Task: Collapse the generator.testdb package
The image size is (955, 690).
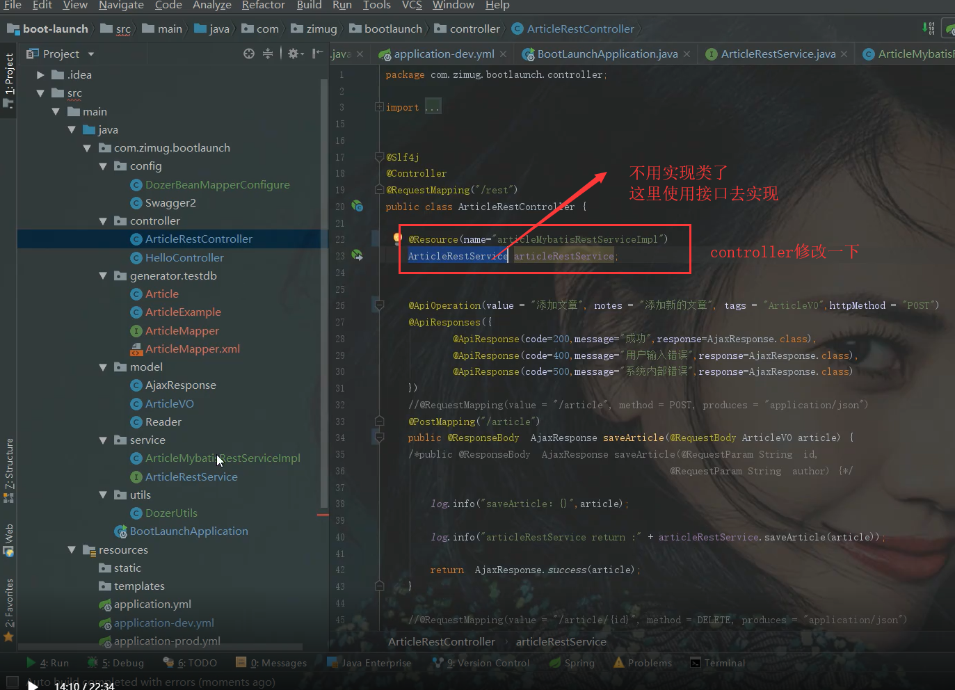Action: pyautogui.click(x=103, y=276)
